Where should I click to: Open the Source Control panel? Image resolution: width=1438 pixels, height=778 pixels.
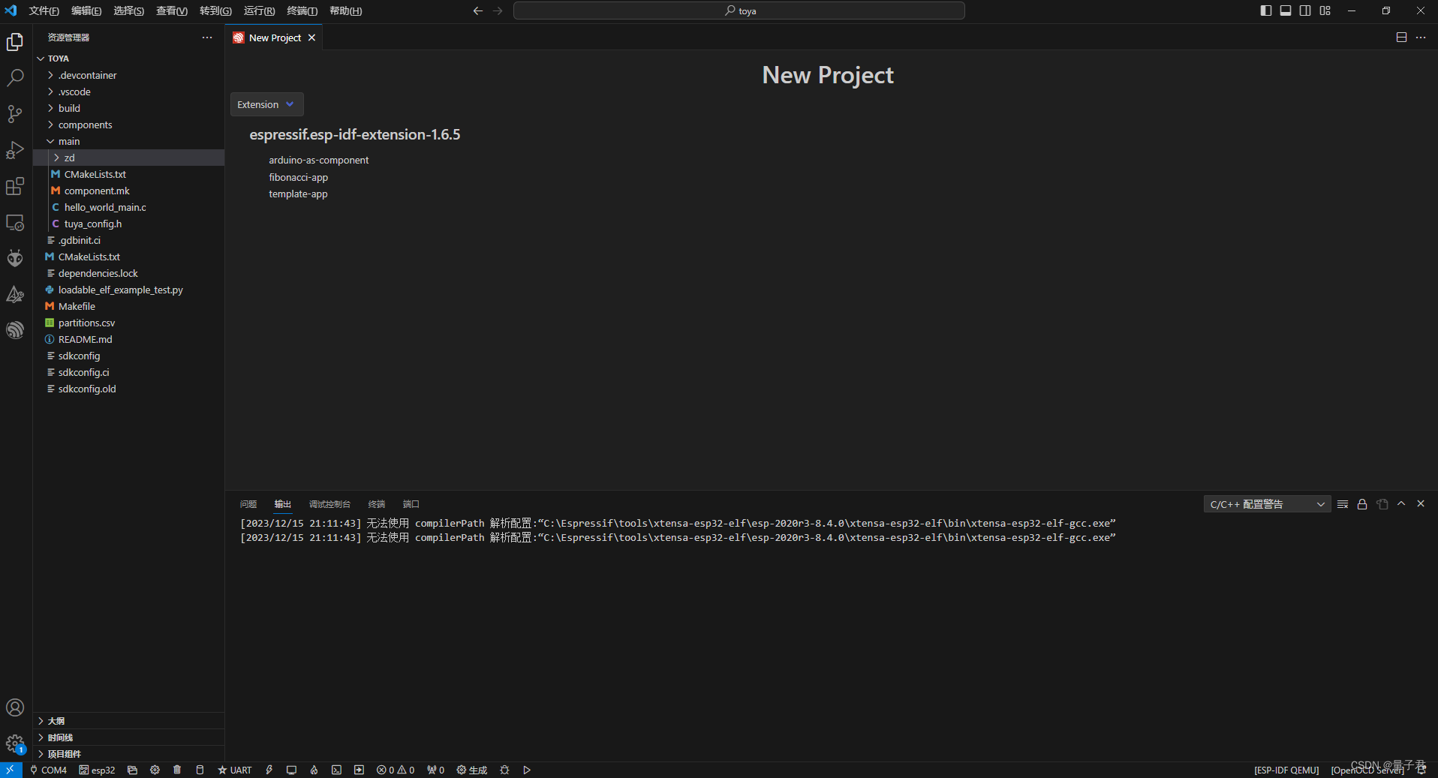[x=15, y=114]
